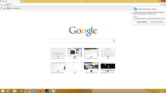Click the taskbar clock and date

[162, 91]
